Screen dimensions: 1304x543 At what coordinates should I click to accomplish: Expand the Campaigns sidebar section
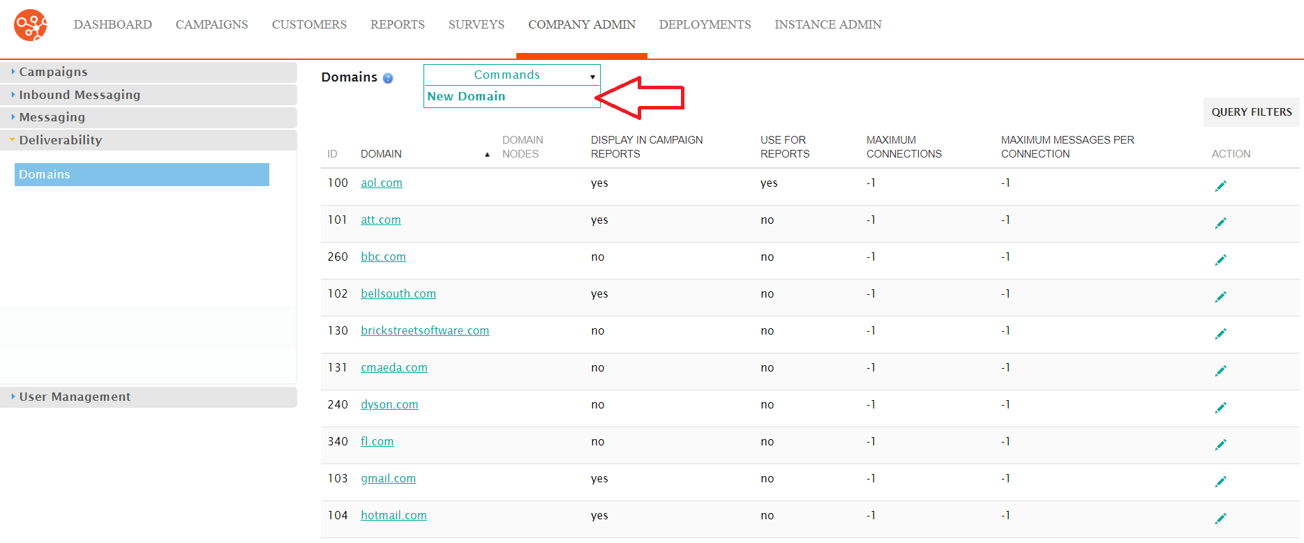148,72
